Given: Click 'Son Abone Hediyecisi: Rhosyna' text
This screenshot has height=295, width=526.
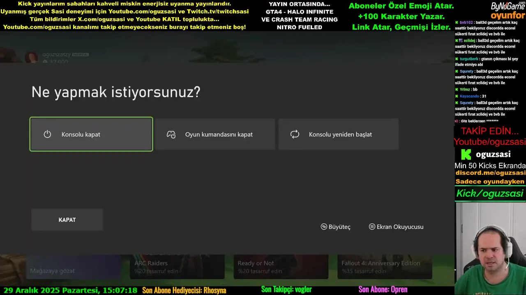Looking at the screenshot, I should pos(184,290).
